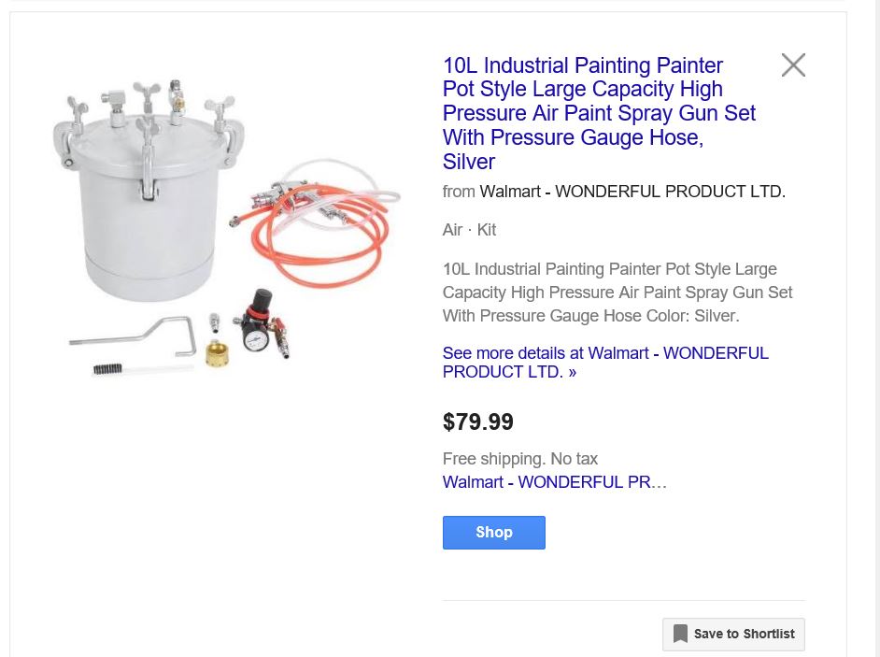880x657 pixels.
Task: Click the small silver connector beside the brass fitting
Action: point(214,324)
